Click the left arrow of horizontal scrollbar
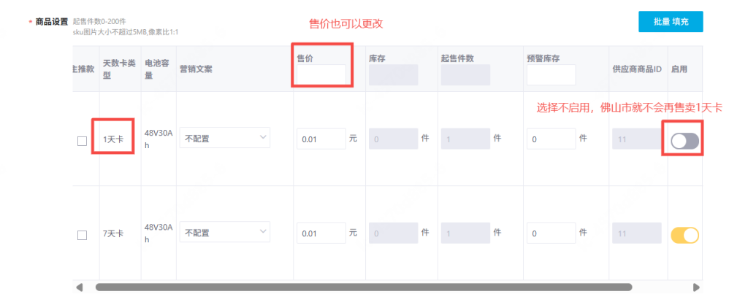 tap(80, 287)
